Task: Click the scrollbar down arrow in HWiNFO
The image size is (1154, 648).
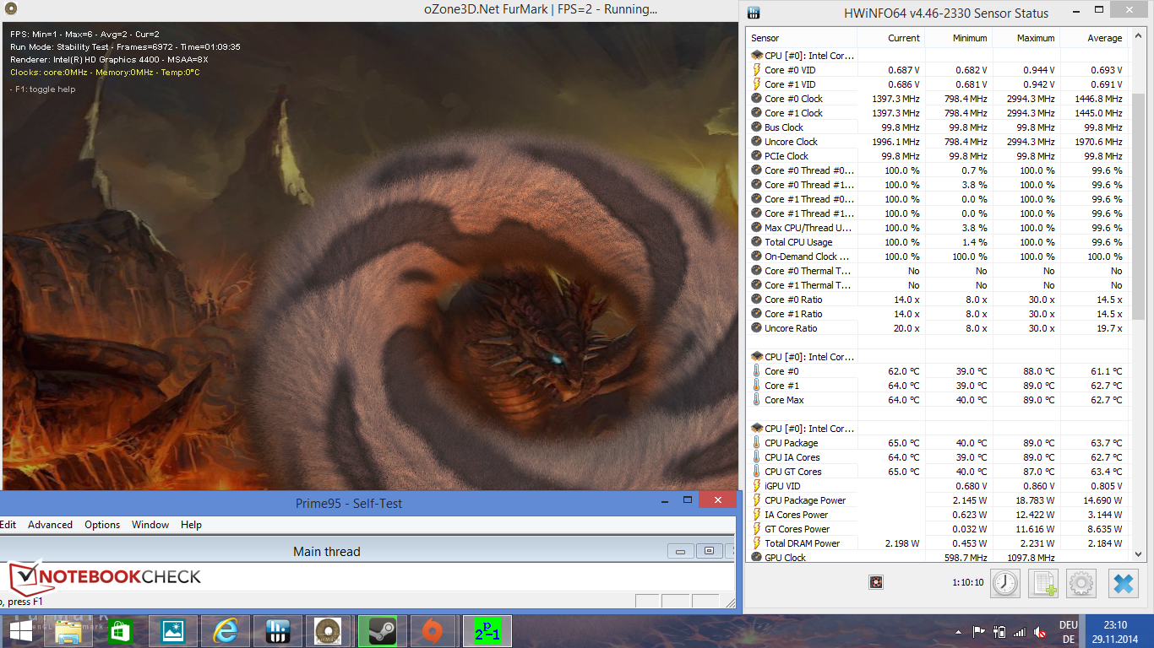Action: (x=1138, y=554)
